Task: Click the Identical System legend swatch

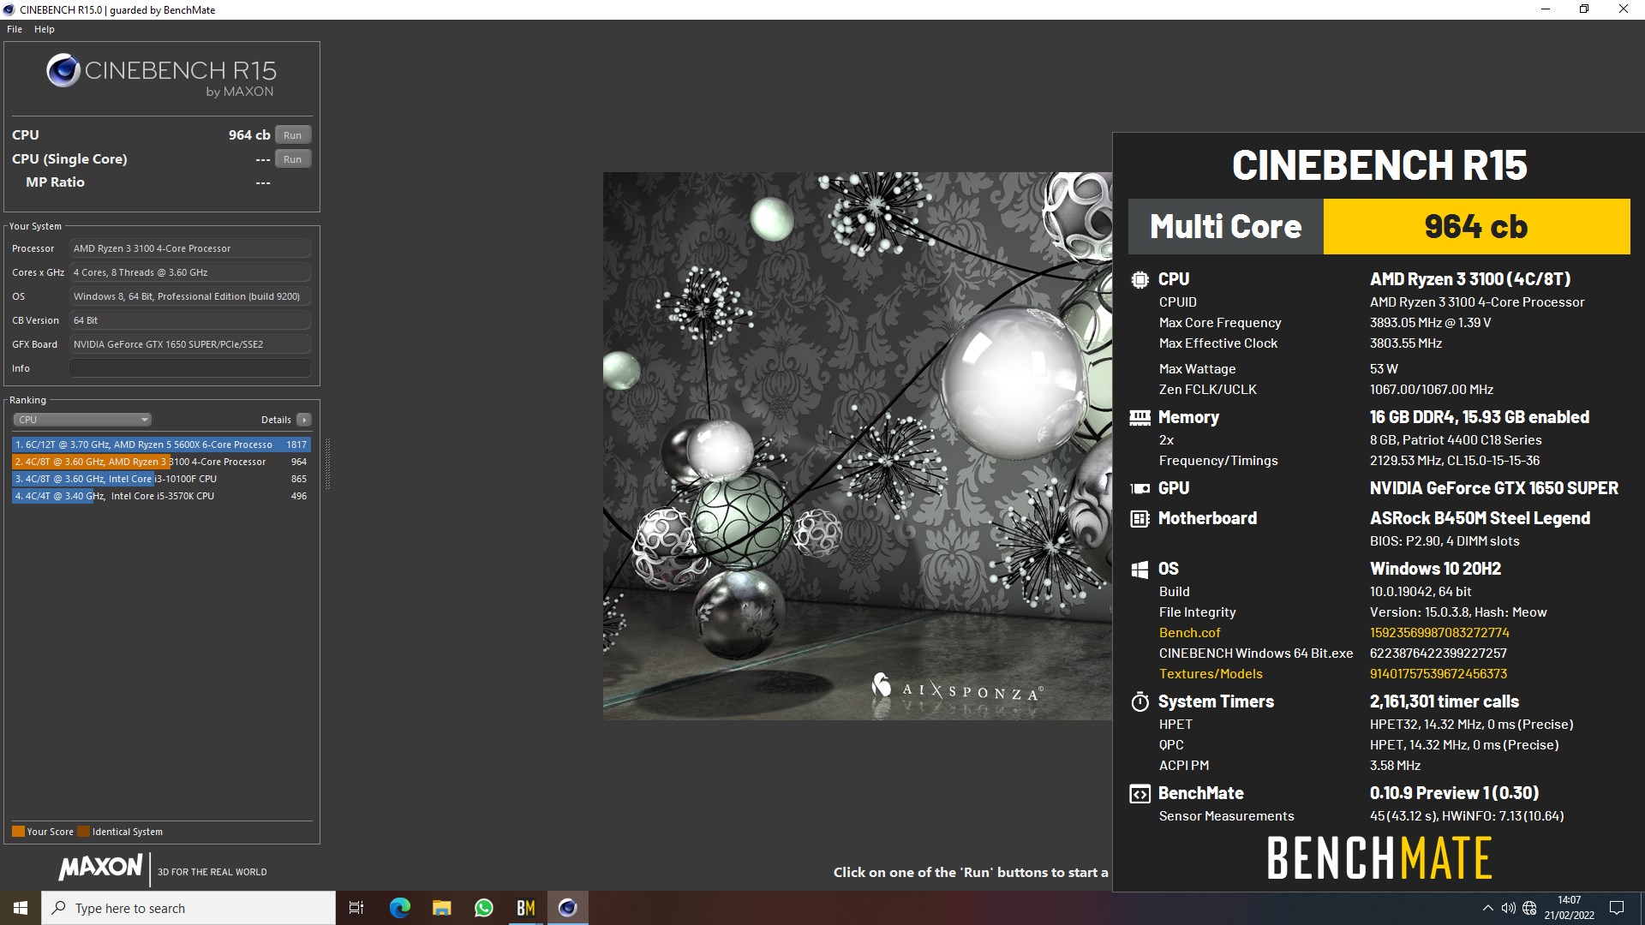Action: point(83,832)
